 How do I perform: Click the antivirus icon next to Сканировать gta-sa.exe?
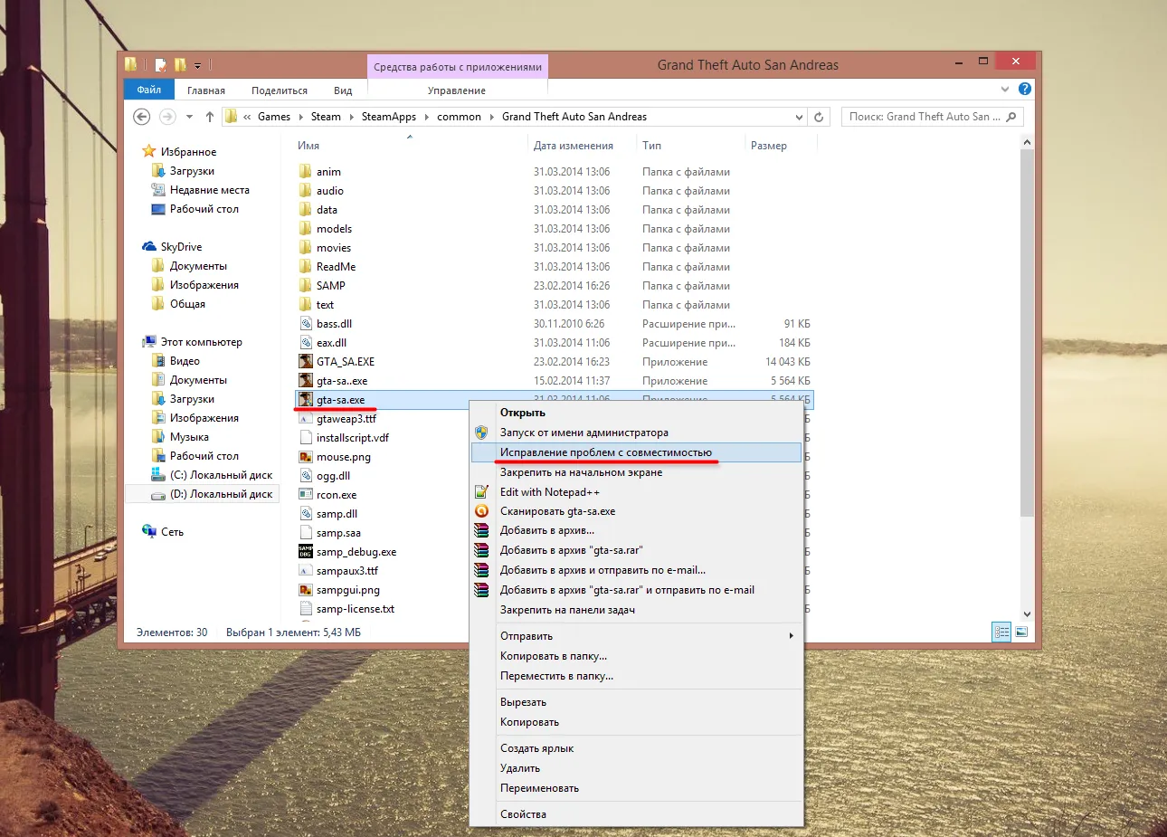(x=481, y=511)
